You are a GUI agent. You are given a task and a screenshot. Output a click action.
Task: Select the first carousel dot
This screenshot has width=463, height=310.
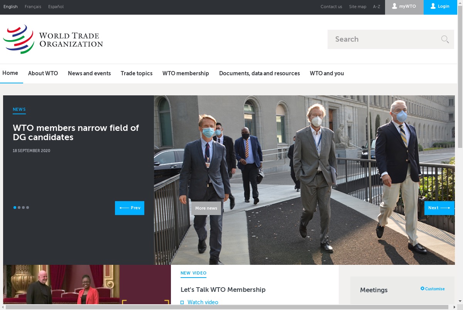(15, 208)
